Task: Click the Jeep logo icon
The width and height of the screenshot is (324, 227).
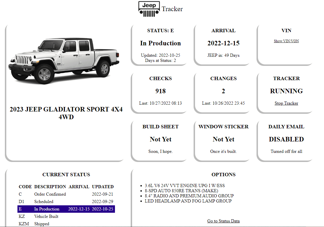Action: coord(149,9)
